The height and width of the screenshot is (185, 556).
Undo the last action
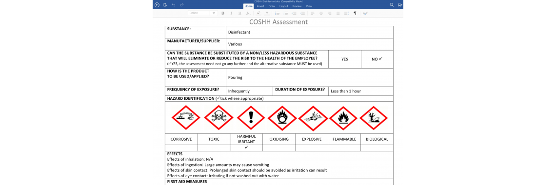point(174,4)
